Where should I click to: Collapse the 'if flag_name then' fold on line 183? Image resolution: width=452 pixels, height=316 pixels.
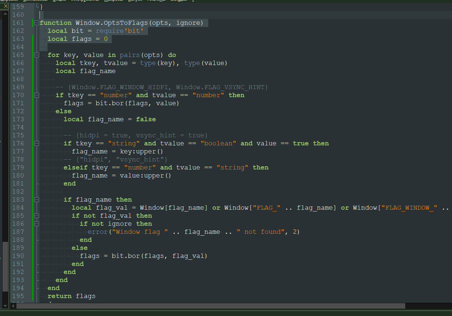point(37,199)
